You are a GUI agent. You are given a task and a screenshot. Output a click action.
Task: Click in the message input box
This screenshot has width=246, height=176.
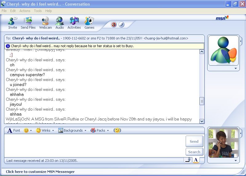[95, 145]
